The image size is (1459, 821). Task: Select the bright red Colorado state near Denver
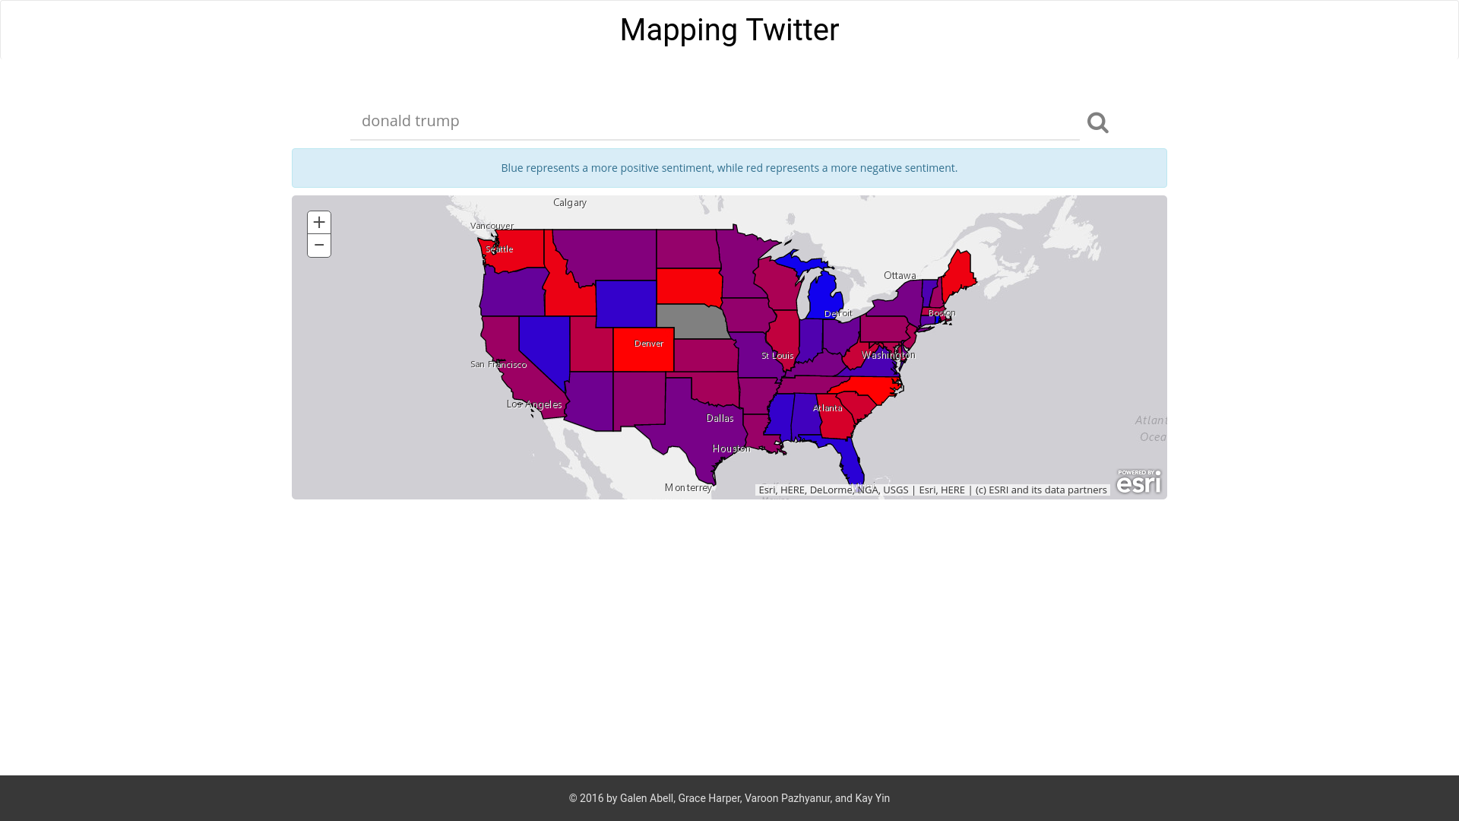(643, 357)
